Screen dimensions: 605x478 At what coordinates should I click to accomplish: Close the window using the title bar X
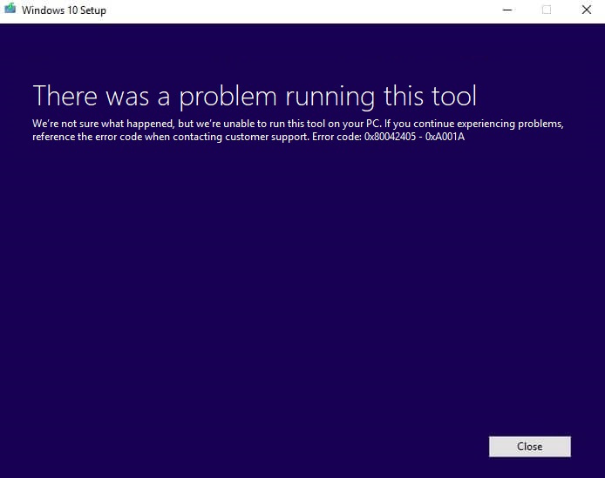(x=585, y=10)
